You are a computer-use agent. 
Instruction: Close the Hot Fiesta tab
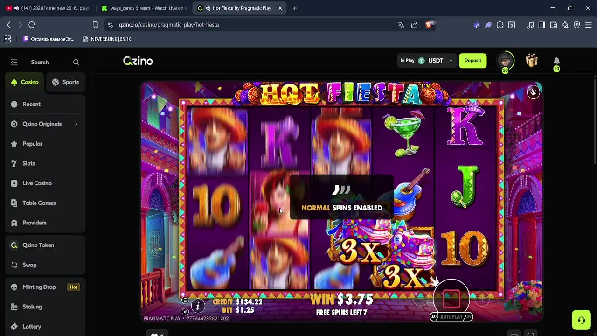point(280,8)
